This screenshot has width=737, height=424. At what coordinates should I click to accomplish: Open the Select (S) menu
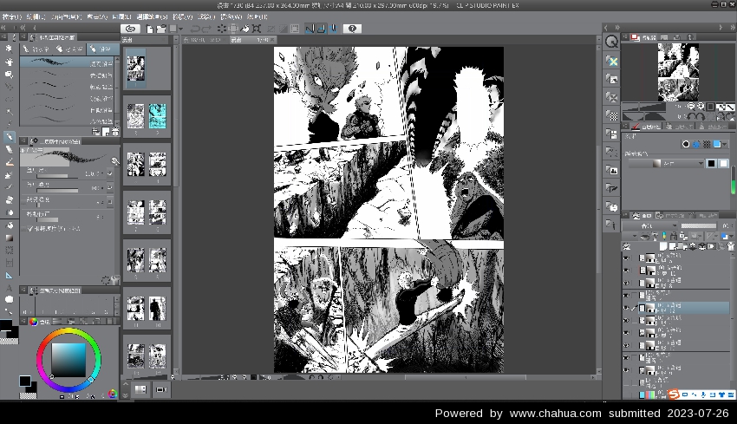152,16
